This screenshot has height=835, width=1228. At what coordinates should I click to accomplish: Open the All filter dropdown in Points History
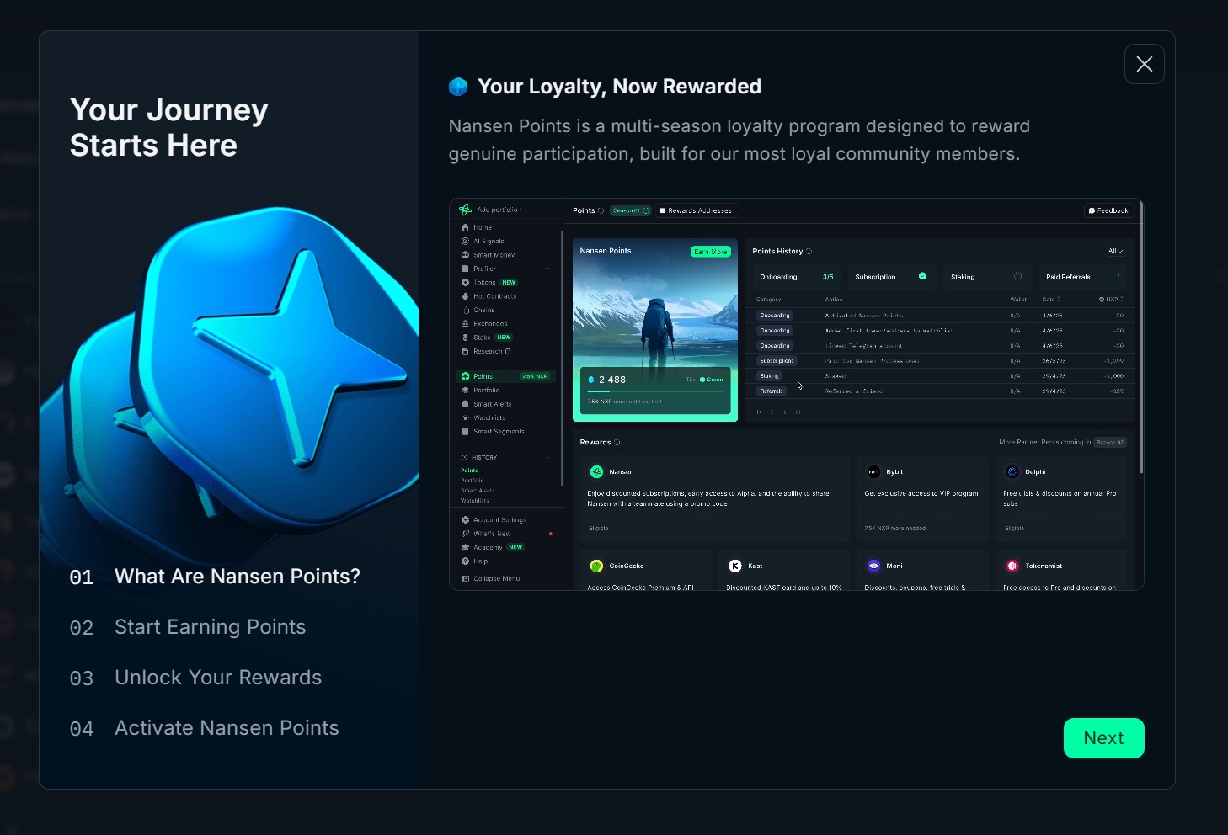pyautogui.click(x=1115, y=251)
